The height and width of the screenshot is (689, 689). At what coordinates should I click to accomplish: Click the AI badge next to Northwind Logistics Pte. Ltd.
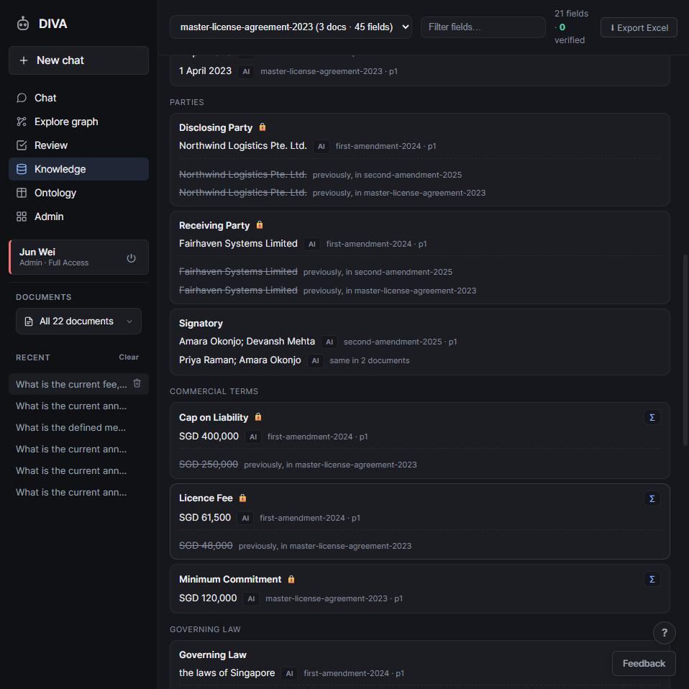321,146
